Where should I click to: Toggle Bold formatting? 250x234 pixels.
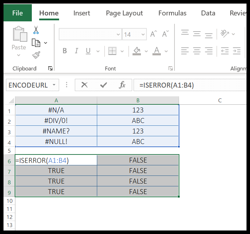[65, 51]
